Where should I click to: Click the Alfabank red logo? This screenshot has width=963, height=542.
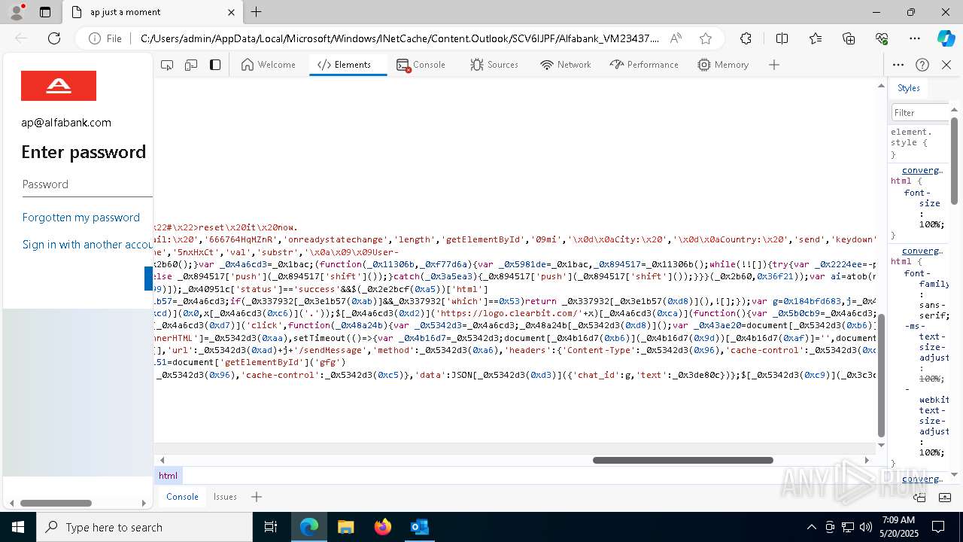click(x=59, y=86)
